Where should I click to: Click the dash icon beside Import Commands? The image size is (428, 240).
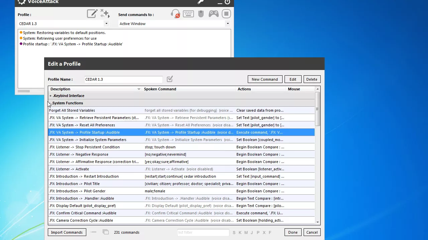point(94,232)
